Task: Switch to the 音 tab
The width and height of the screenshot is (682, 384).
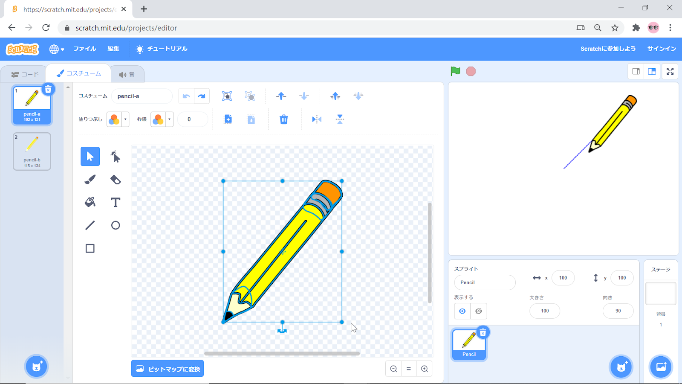Action: pyautogui.click(x=127, y=74)
